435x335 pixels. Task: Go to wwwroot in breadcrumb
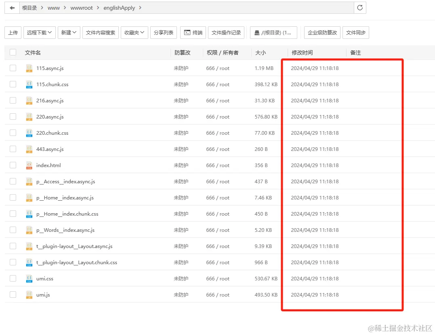(82, 8)
